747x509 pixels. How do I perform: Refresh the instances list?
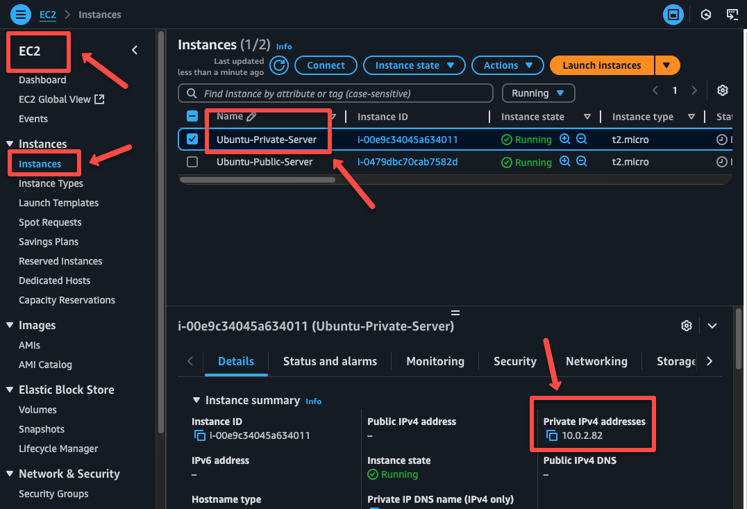278,65
